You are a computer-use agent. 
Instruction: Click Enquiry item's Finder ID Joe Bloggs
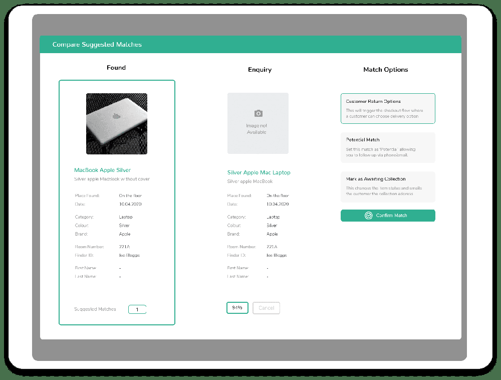click(277, 255)
